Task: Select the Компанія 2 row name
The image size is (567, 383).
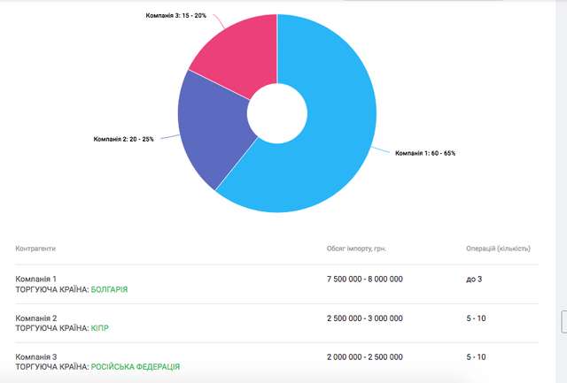Action: (x=36, y=318)
